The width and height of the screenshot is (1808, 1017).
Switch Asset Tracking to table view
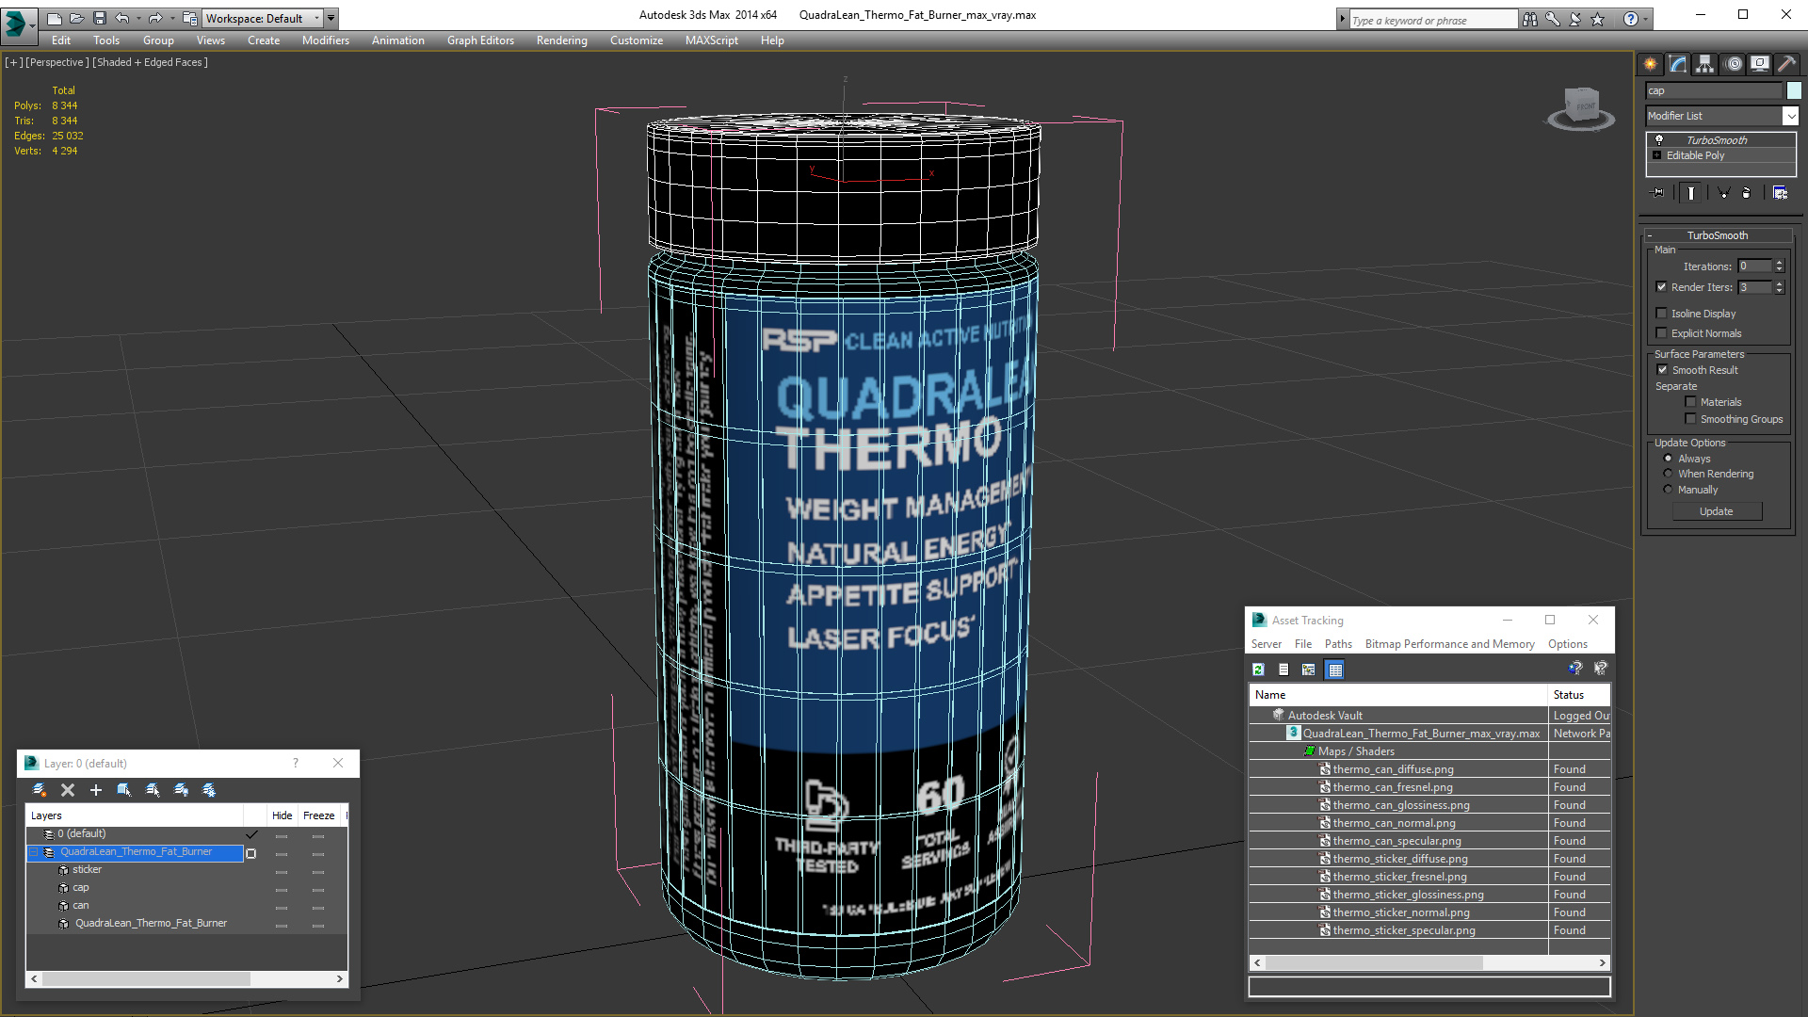pyautogui.click(x=1334, y=670)
